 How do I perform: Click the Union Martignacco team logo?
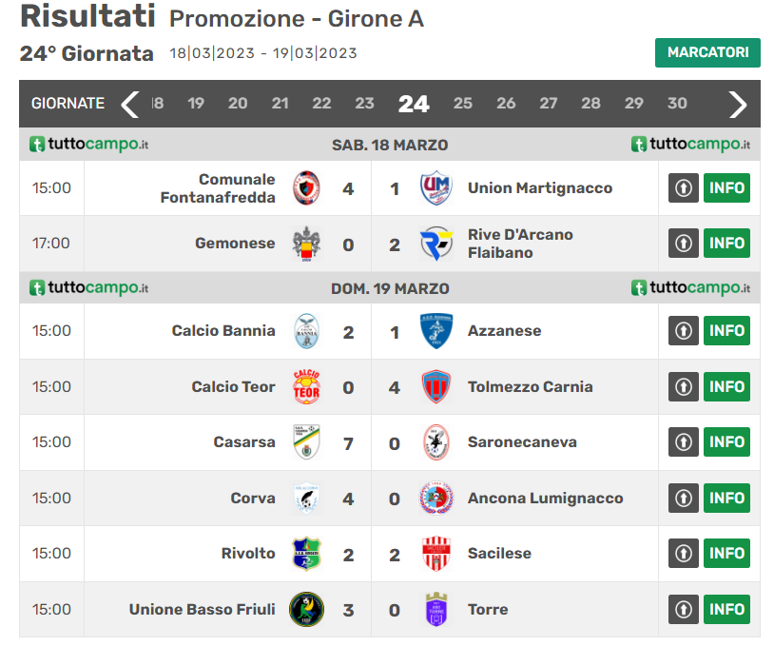(x=436, y=188)
